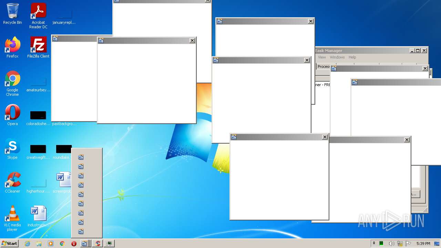Launch Firefox from the desktop
This screenshot has height=248, width=441.
click(x=12, y=48)
